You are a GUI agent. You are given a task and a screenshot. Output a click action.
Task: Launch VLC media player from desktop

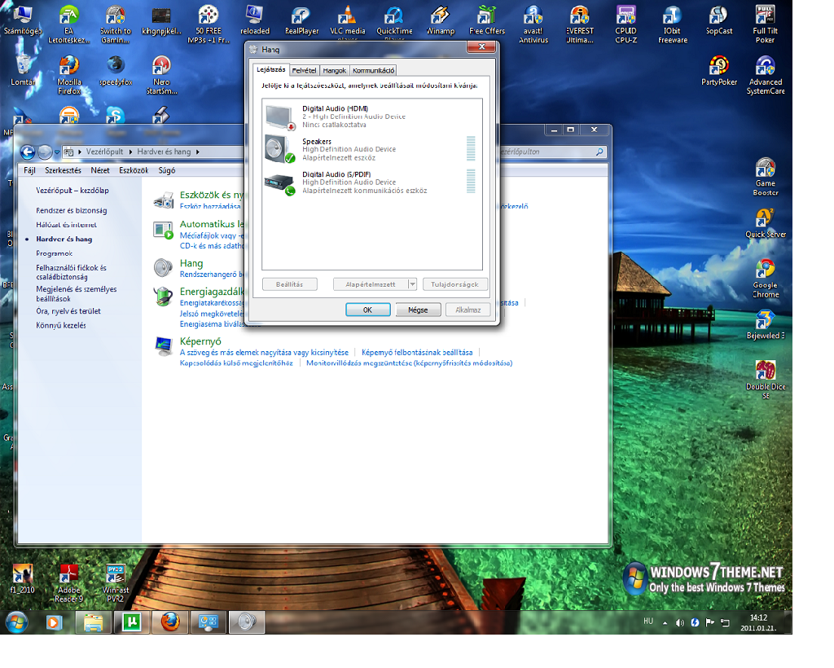[347, 22]
